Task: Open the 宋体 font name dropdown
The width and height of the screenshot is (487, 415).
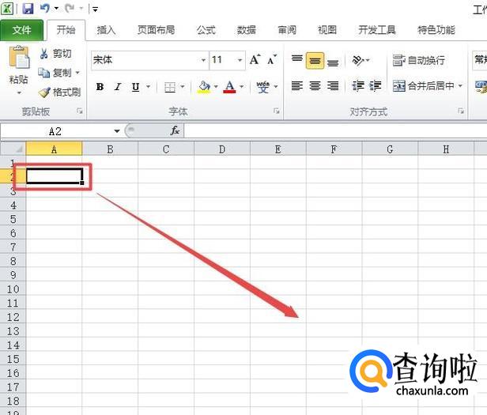Action: coord(203,60)
